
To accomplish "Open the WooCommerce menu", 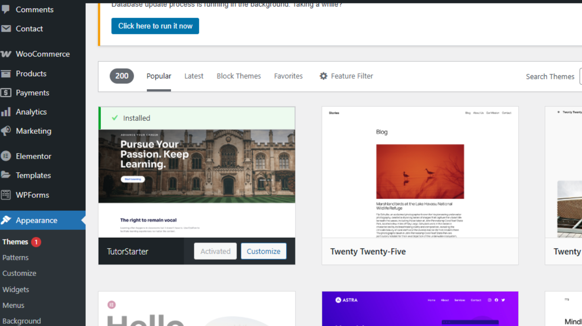I will tap(43, 54).
